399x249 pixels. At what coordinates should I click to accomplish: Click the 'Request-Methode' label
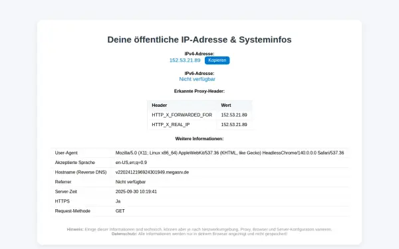(x=72, y=210)
